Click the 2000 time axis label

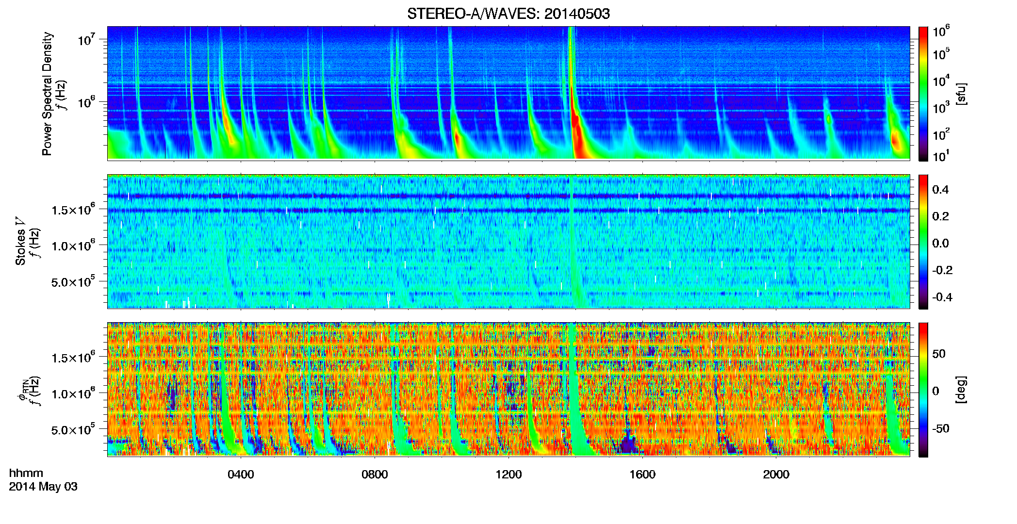pyautogui.click(x=776, y=474)
